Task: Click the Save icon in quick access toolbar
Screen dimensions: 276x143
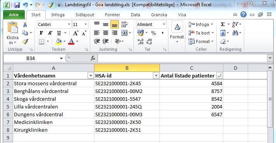Action: 17,5
